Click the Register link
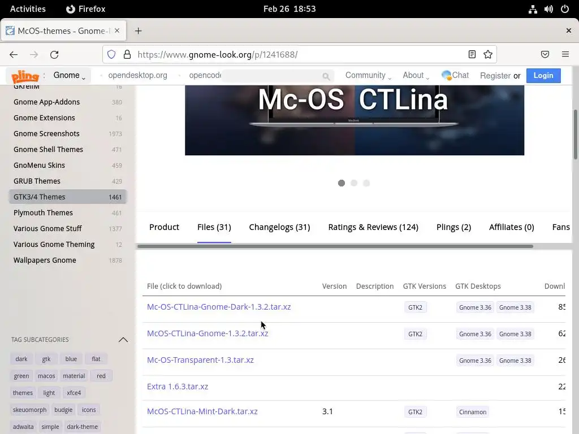The width and height of the screenshot is (579, 434). coord(495,76)
